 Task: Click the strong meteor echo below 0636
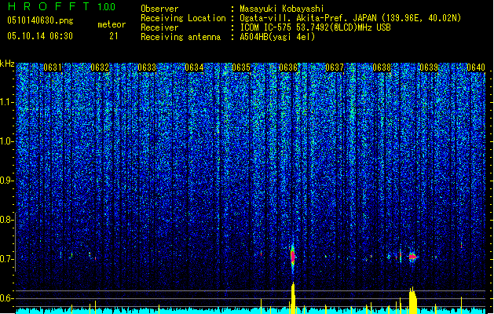pos(293,257)
